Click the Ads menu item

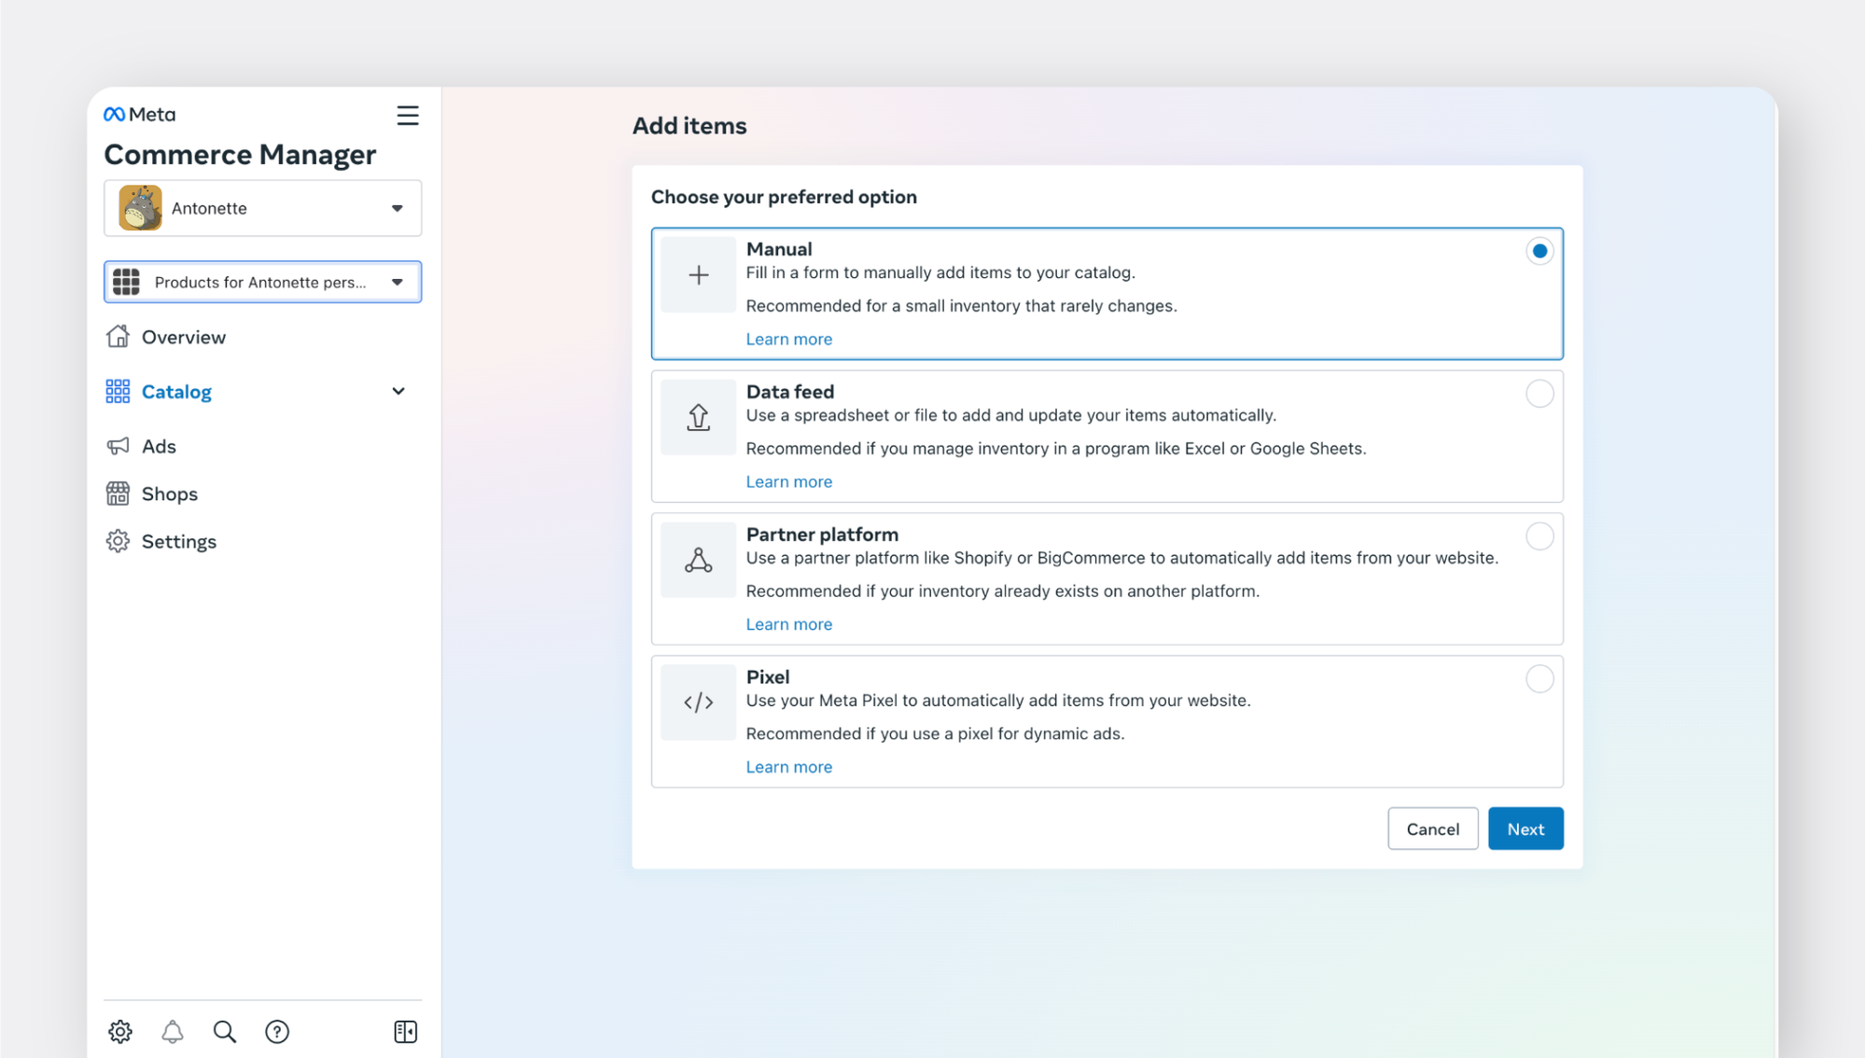[x=159, y=446]
